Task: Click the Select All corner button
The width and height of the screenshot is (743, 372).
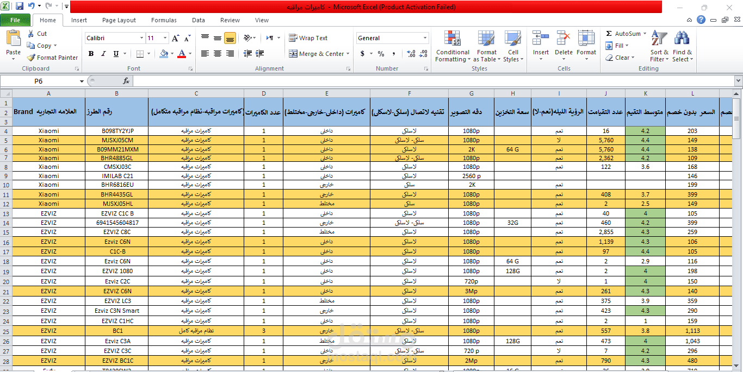Action: pos(6,93)
